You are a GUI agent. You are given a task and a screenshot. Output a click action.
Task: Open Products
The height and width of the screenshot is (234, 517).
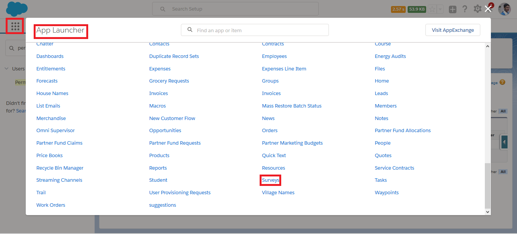(159, 155)
